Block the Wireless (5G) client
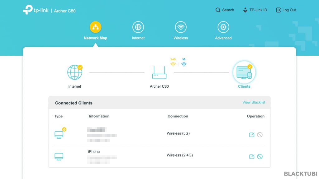Viewport: 319px width, 179px height. click(x=260, y=135)
